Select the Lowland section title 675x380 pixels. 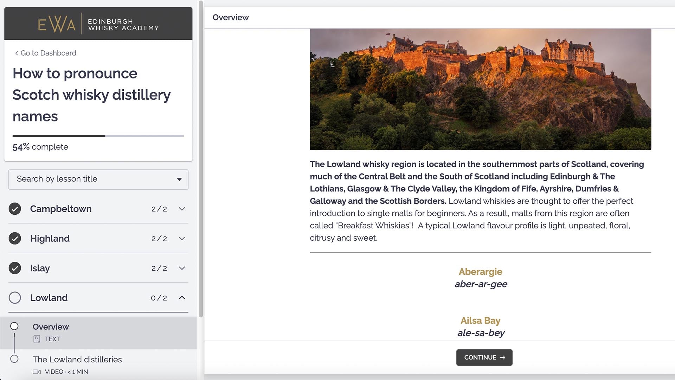[49, 298]
